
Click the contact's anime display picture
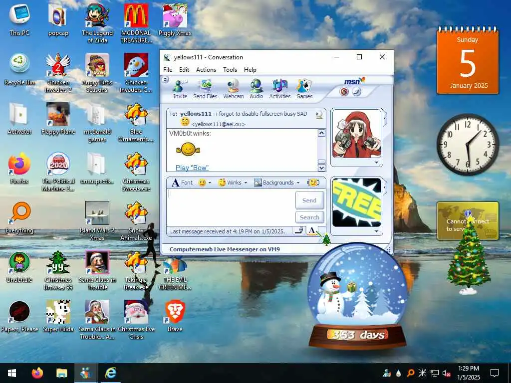(356, 134)
